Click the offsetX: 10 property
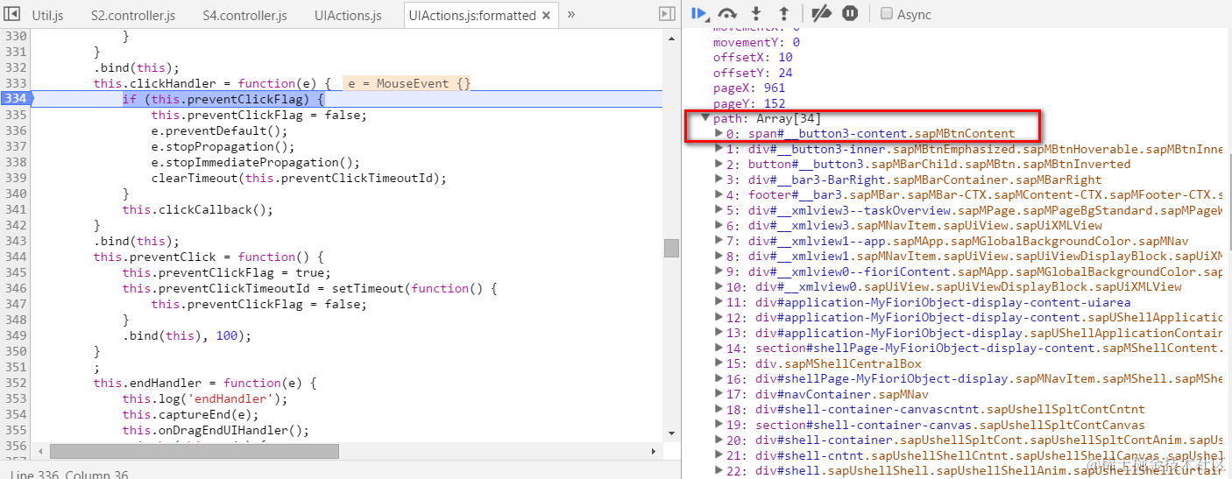Image resolution: width=1232 pixels, height=479 pixels. click(x=753, y=57)
